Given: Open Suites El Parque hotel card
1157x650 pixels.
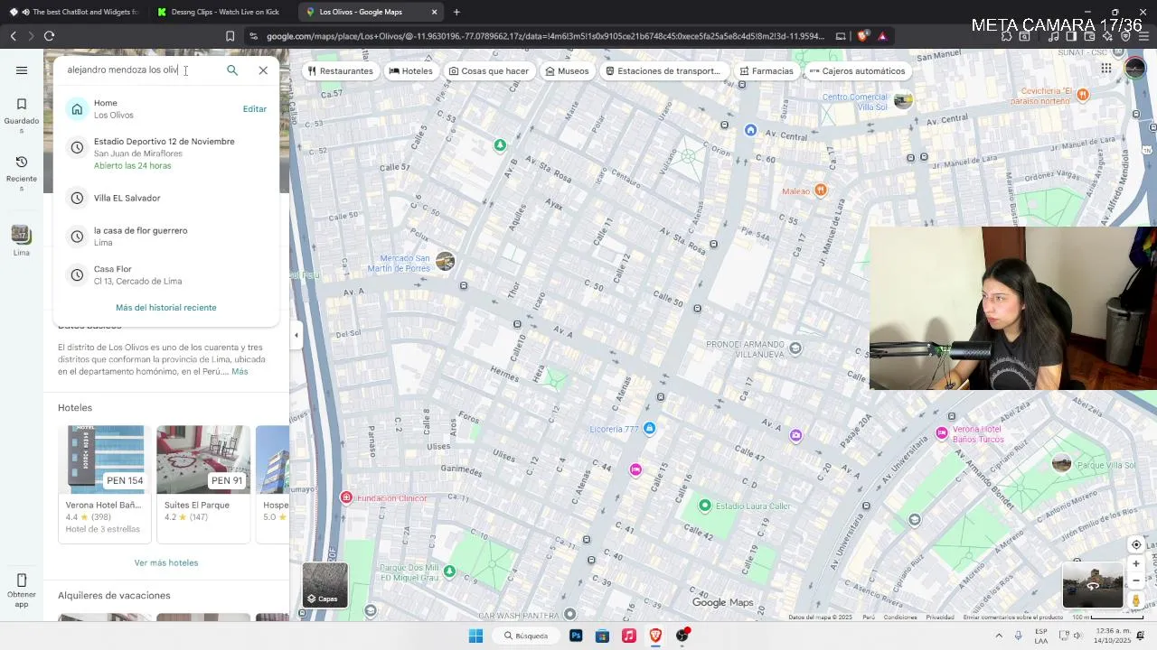Looking at the screenshot, I should (203, 484).
